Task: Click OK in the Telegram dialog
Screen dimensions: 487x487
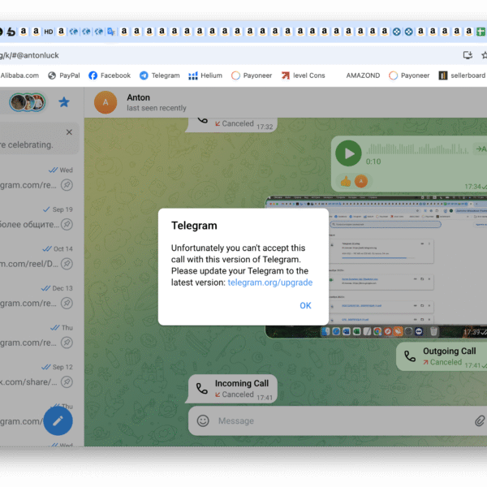Action: point(305,306)
